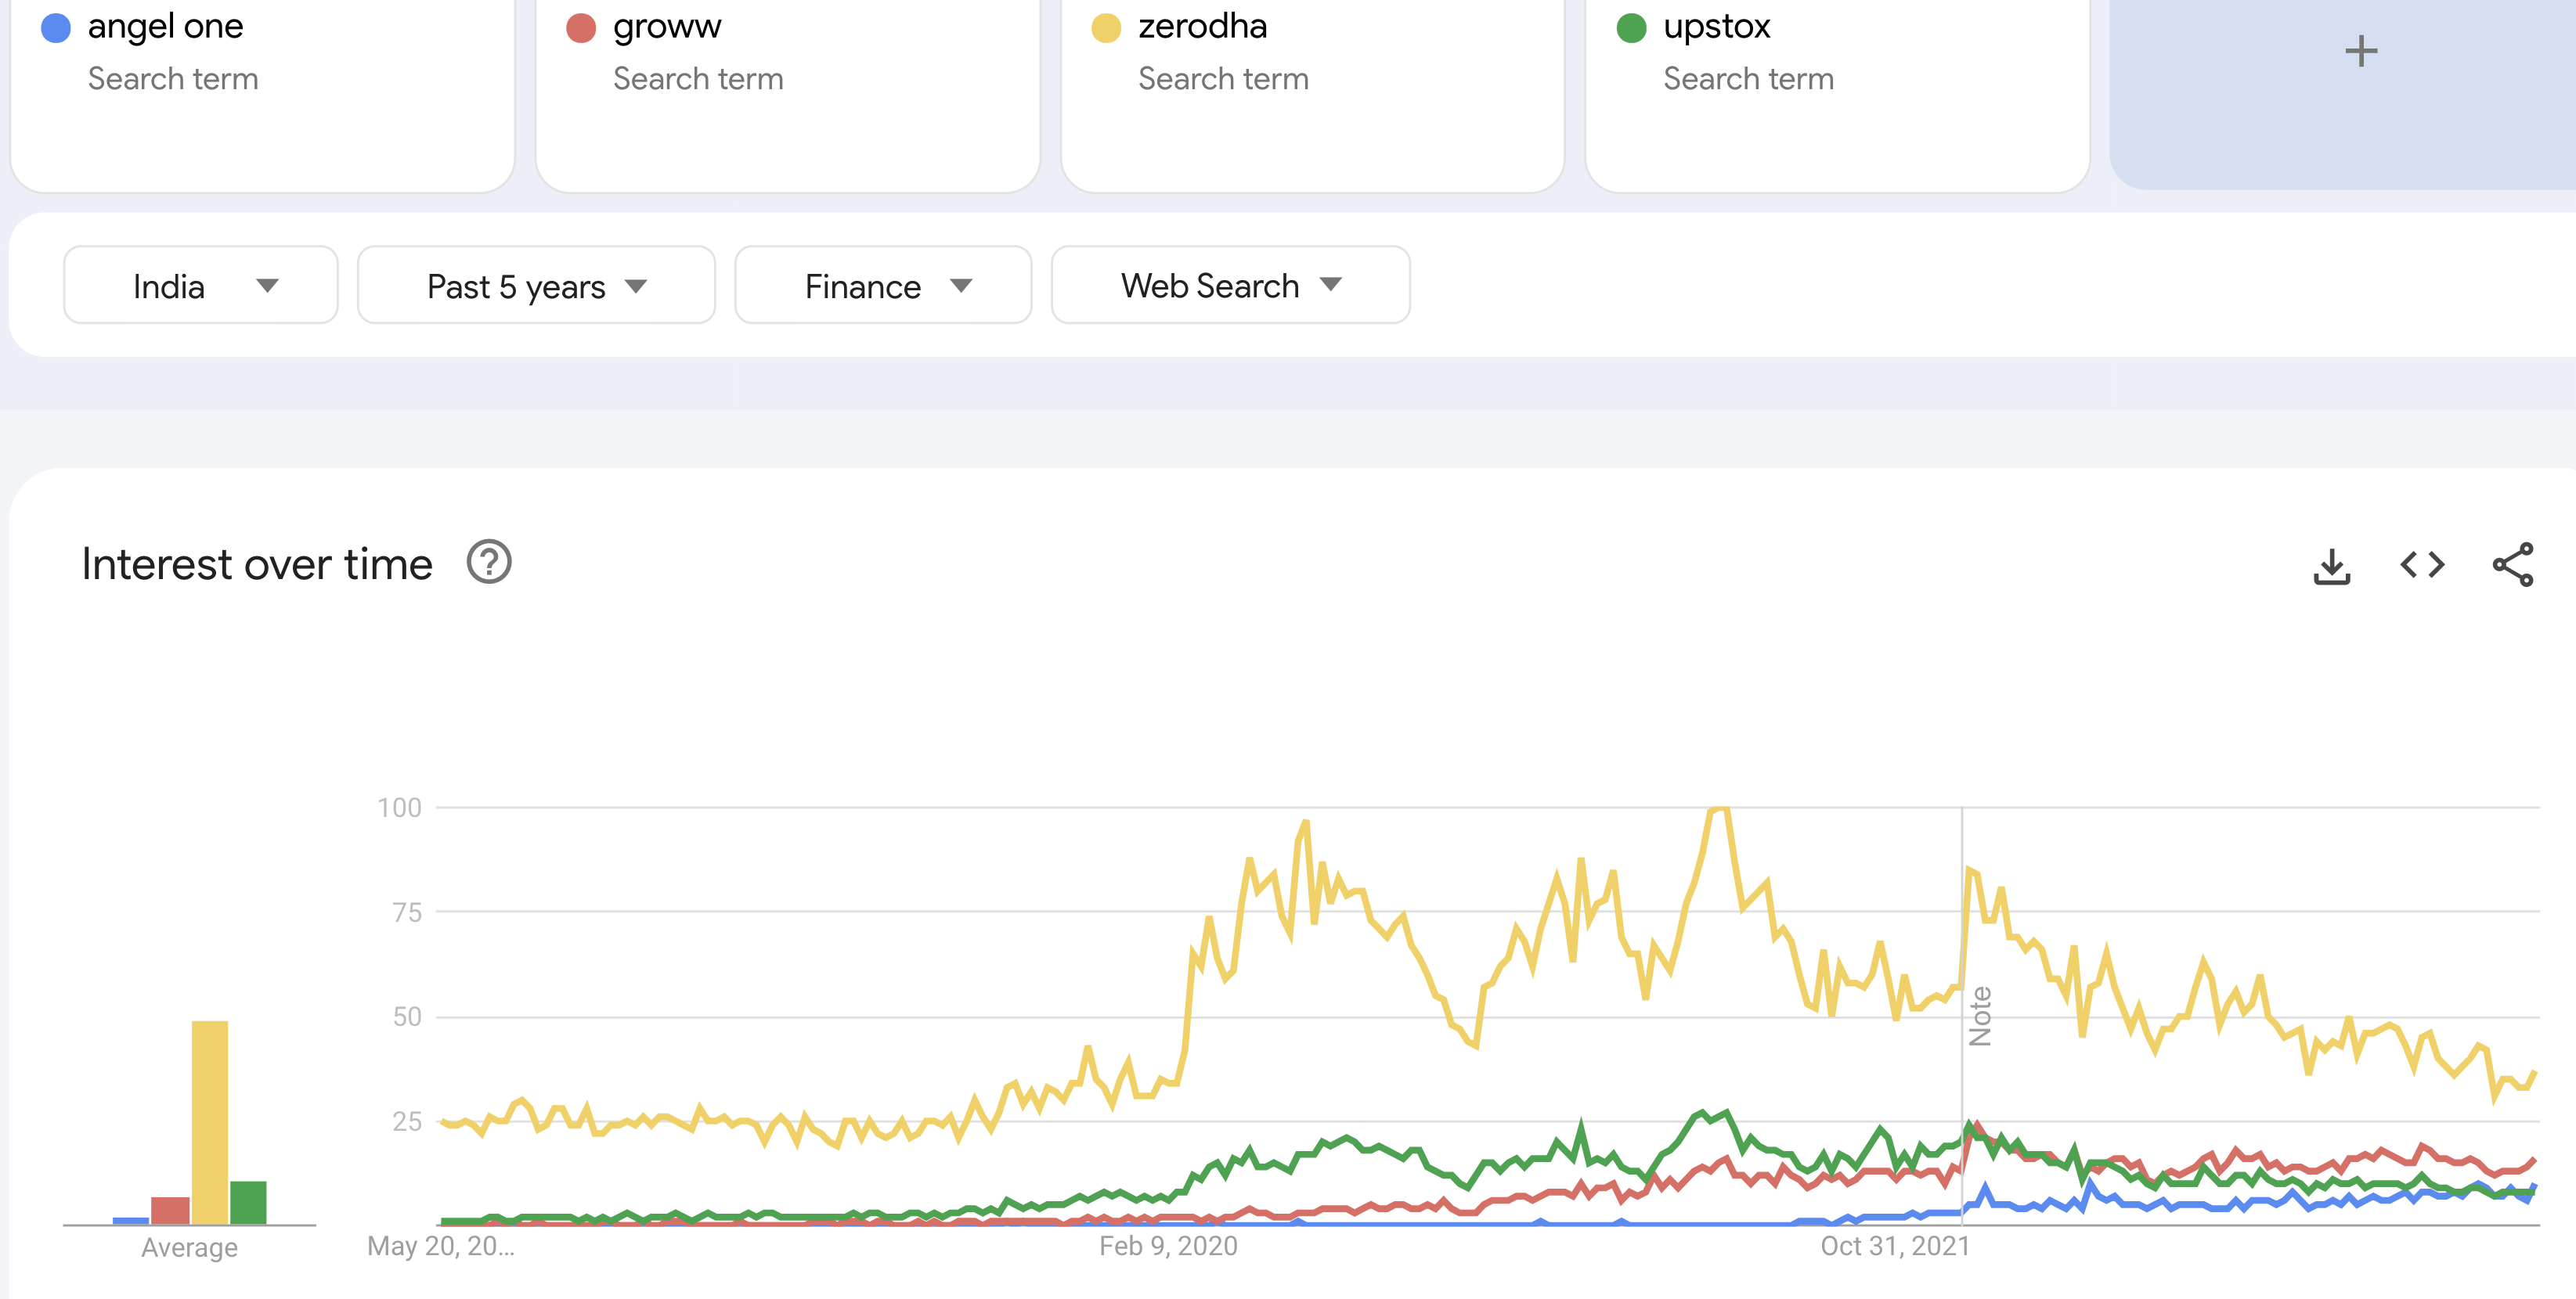
Task: Edit the groww search term
Action: coord(667,27)
